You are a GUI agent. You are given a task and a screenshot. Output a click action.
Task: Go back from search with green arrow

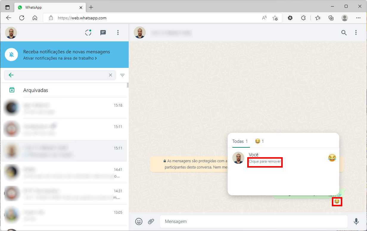[11, 75]
